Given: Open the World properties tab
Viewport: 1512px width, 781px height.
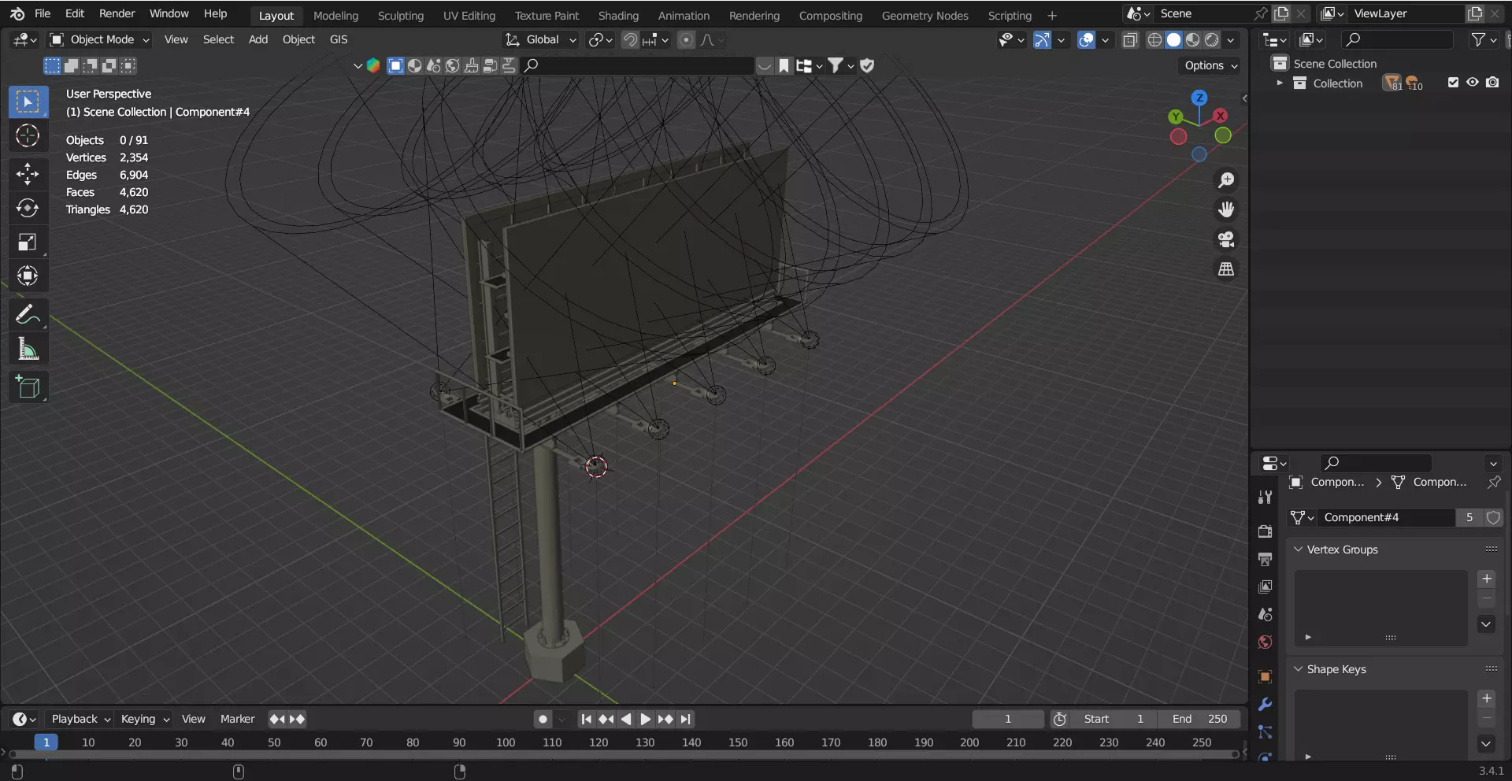Looking at the screenshot, I should click(1265, 642).
